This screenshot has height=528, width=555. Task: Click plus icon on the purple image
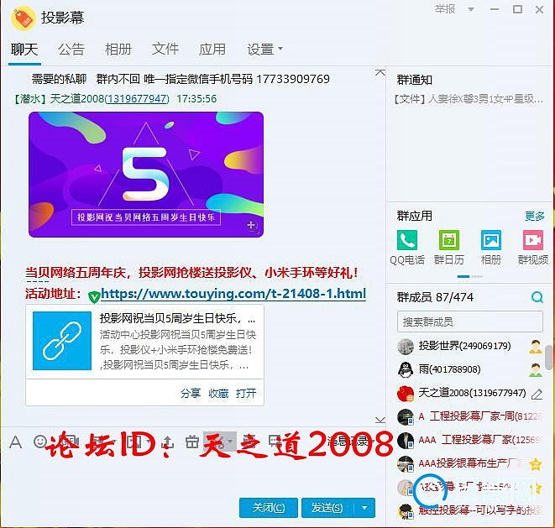[251, 225]
